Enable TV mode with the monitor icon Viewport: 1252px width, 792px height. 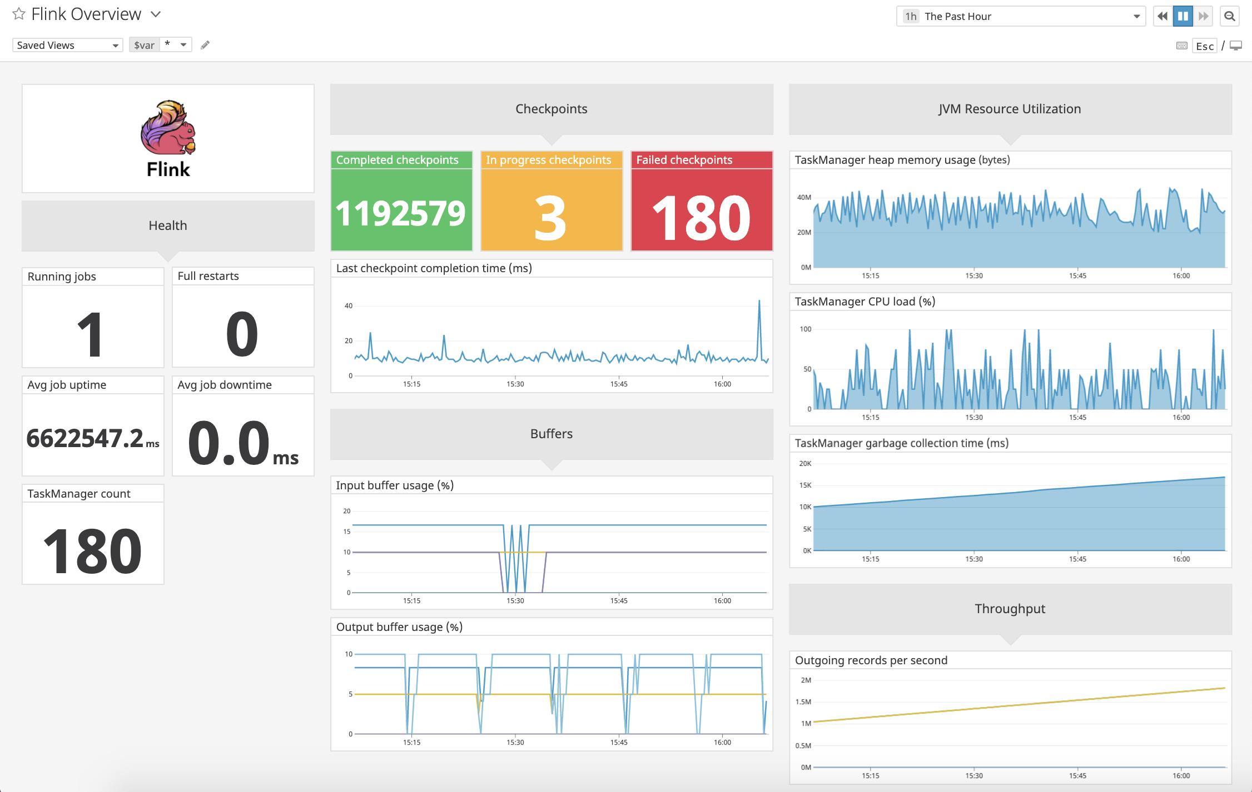click(x=1236, y=46)
